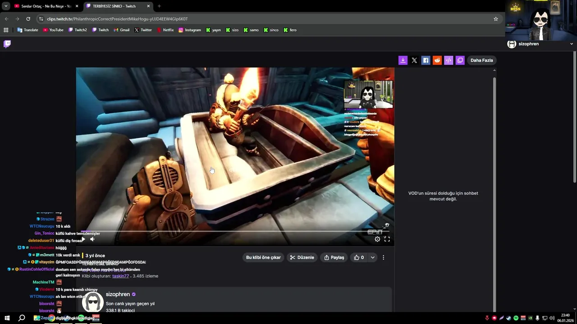Open the Twitch2 bookmark

pos(78,30)
